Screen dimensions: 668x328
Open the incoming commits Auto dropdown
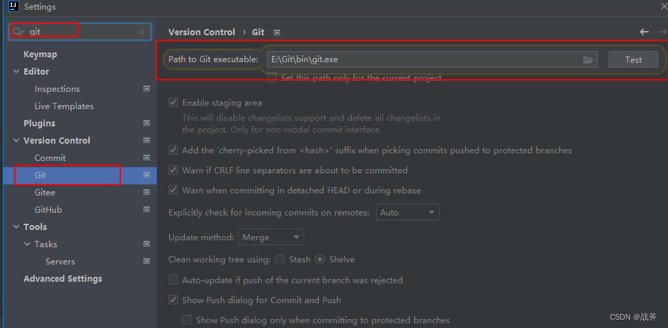[x=407, y=213]
